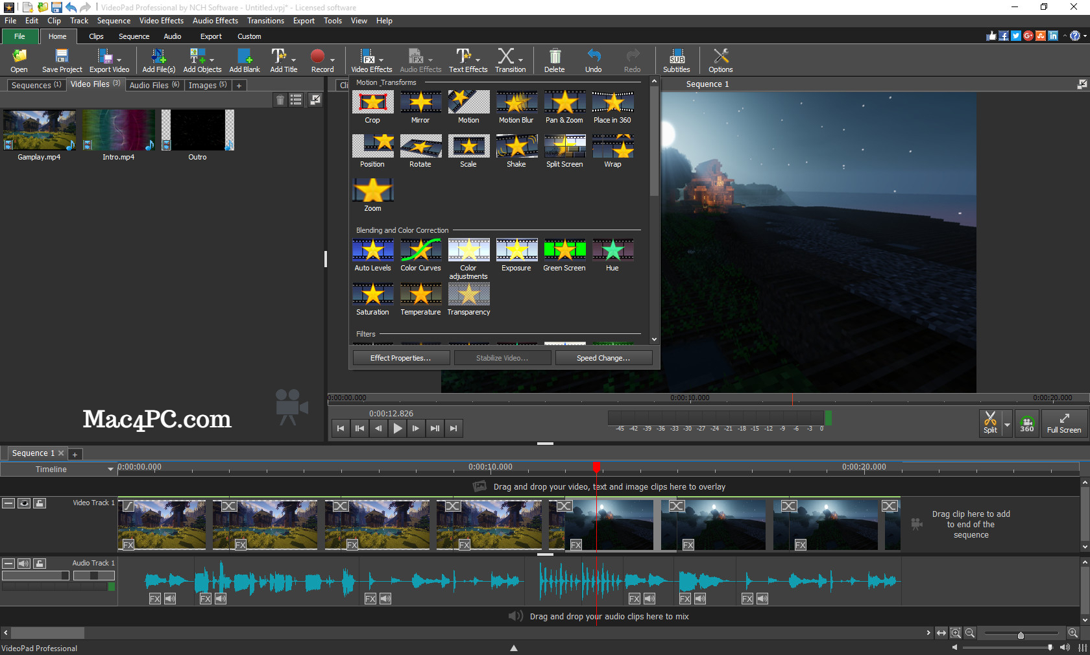Hide Video Track 1 with eye toggle
The image size is (1090, 655).
pos(24,503)
